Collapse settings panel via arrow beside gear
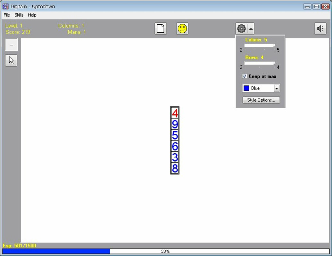The image size is (332, 256). pos(251,29)
